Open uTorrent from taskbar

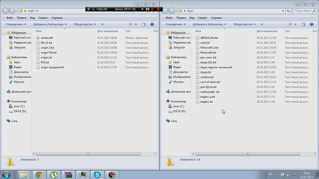point(53,175)
